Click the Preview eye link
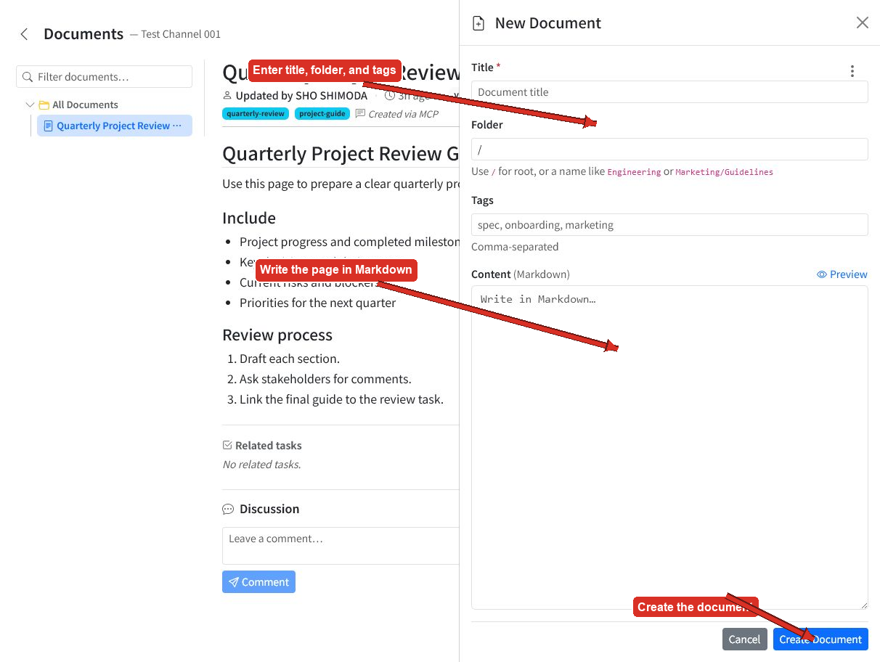 (x=842, y=274)
